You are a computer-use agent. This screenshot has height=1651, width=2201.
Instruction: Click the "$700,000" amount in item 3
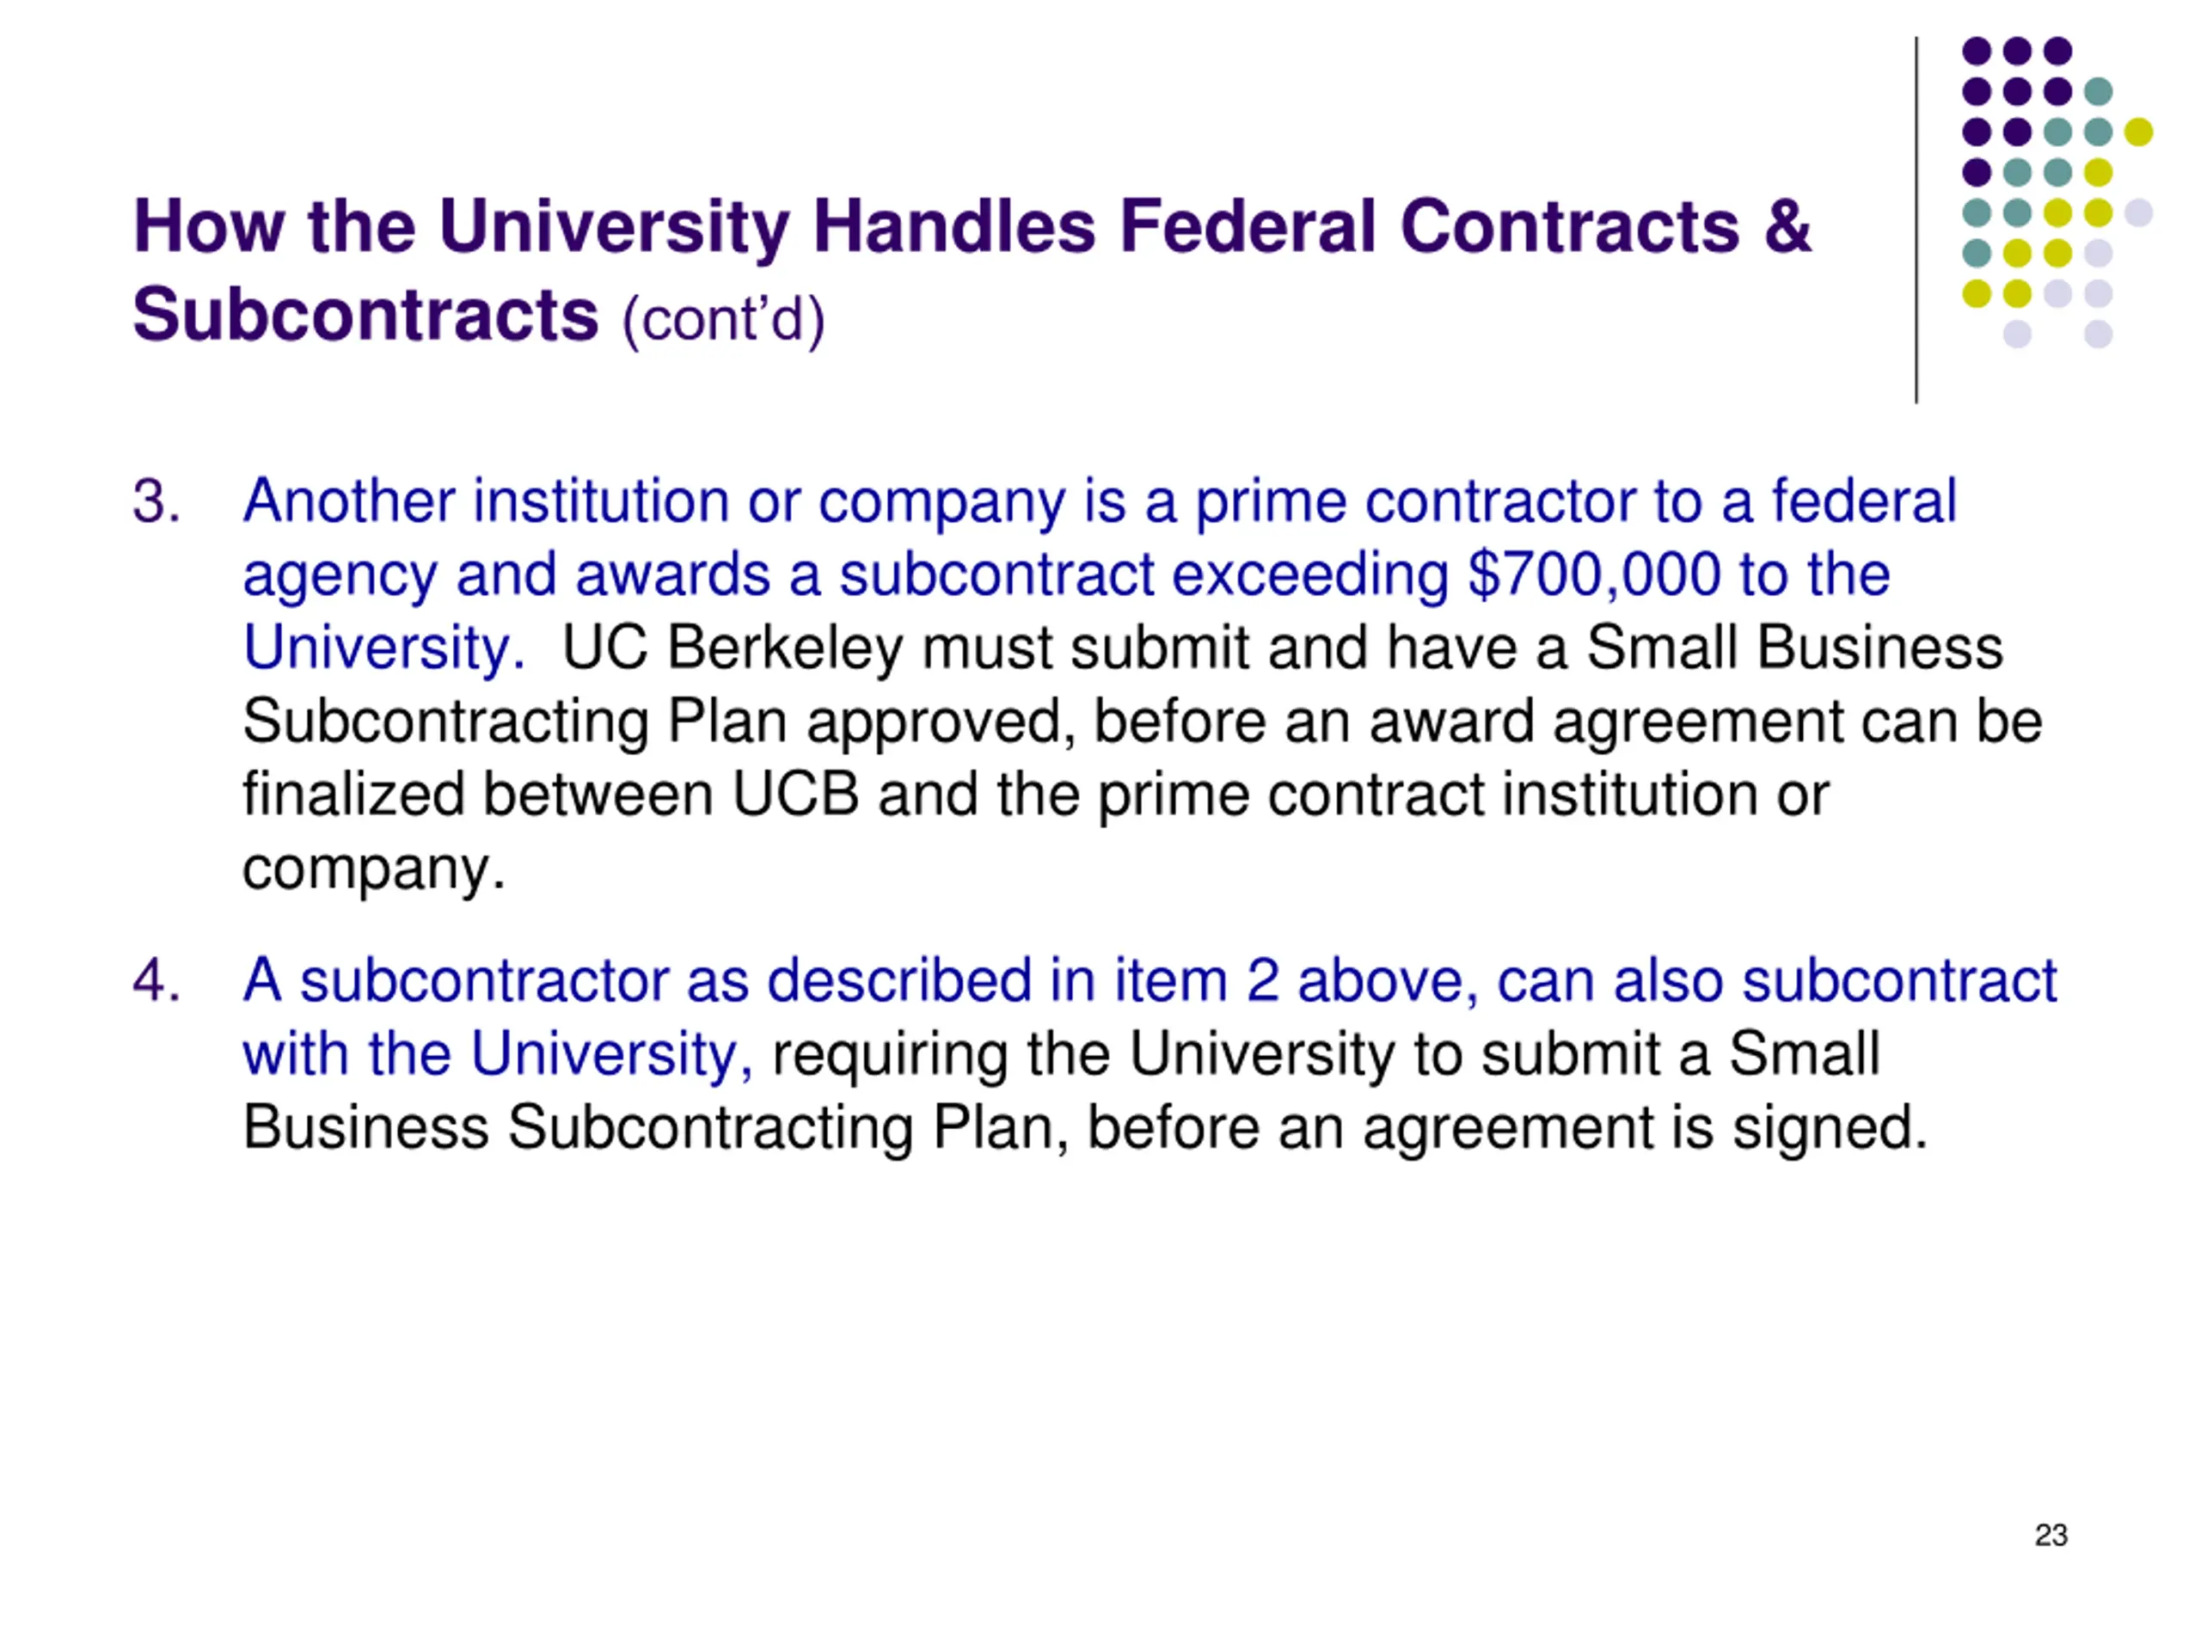pos(1593,574)
